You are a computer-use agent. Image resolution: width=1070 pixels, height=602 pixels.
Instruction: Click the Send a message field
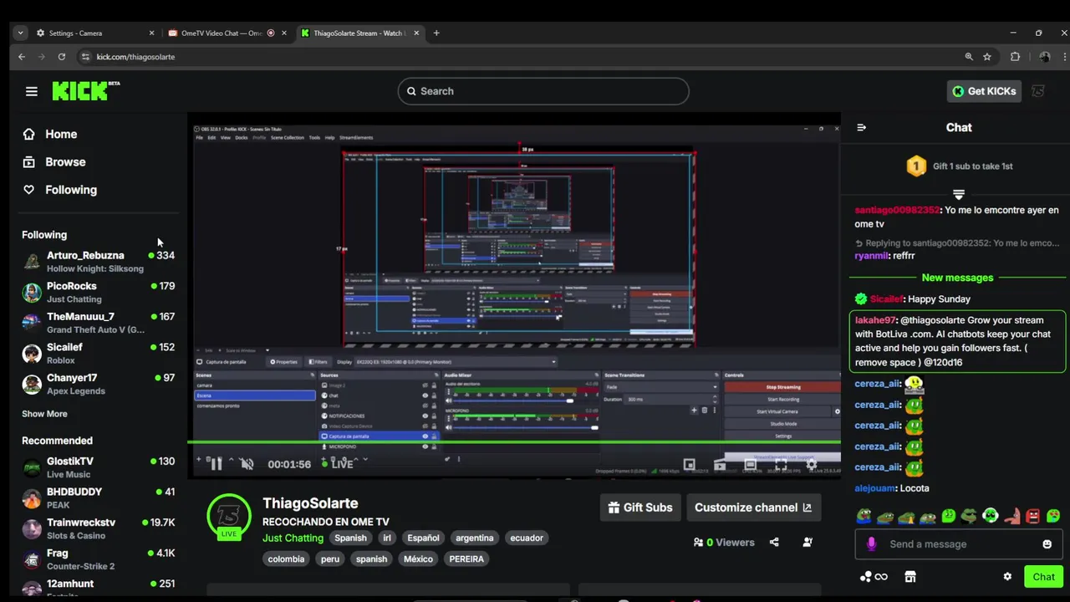958,544
